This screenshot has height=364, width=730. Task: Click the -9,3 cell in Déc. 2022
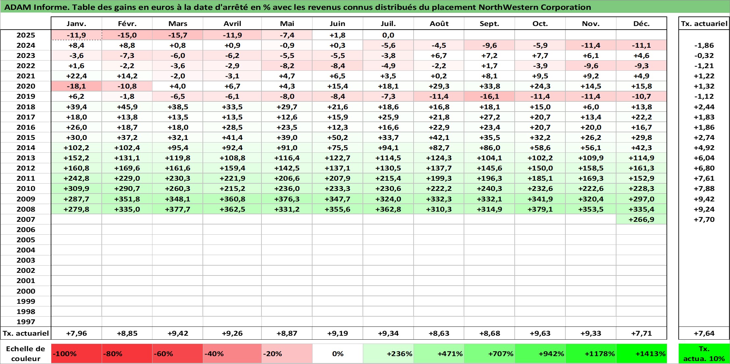[x=641, y=66]
